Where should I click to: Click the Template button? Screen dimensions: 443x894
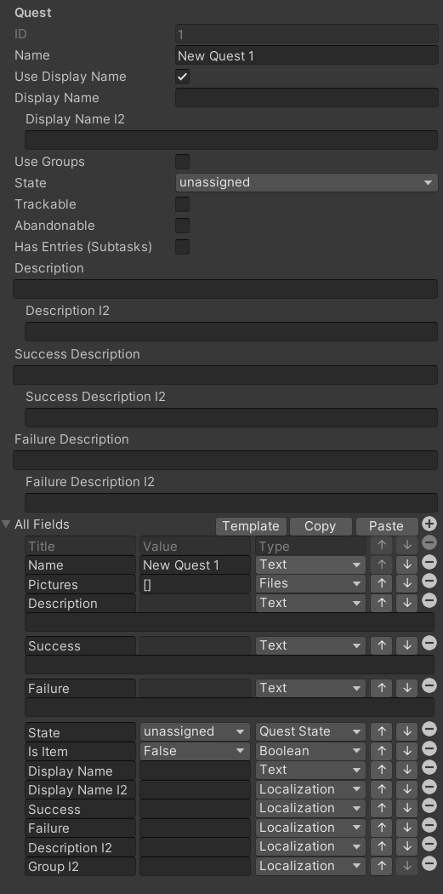(251, 526)
